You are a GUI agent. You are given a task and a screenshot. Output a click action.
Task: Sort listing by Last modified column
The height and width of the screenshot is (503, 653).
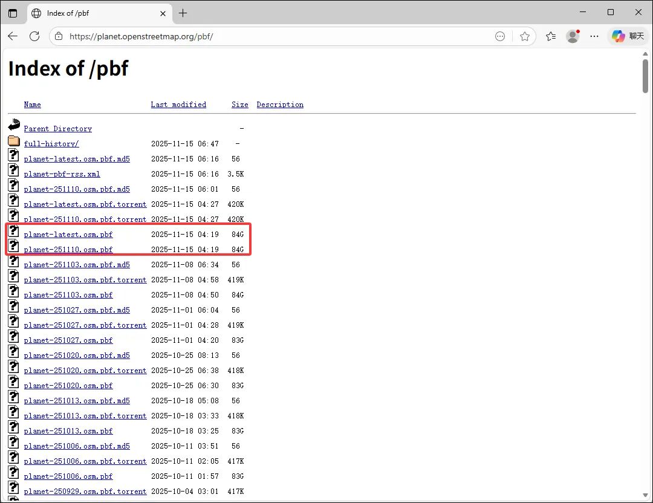coord(178,105)
